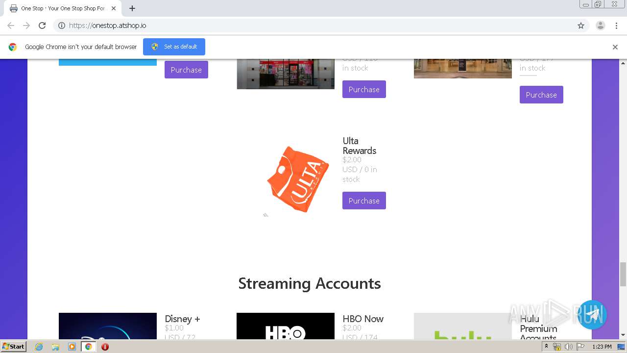Launch Internet Explorer from taskbar

click(x=39, y=347)
